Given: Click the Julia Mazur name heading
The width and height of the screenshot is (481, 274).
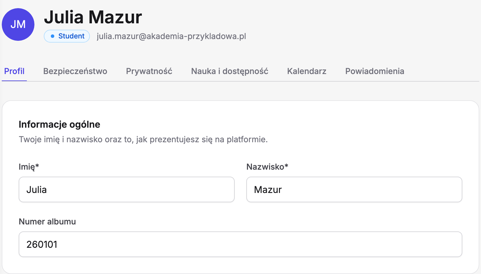Looking at the screenshot, I should [93, 17].
